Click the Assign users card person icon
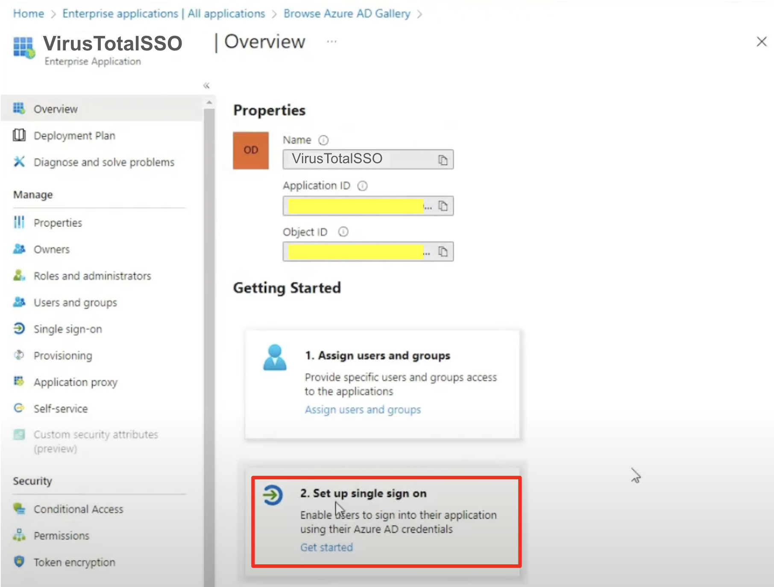 275,357
